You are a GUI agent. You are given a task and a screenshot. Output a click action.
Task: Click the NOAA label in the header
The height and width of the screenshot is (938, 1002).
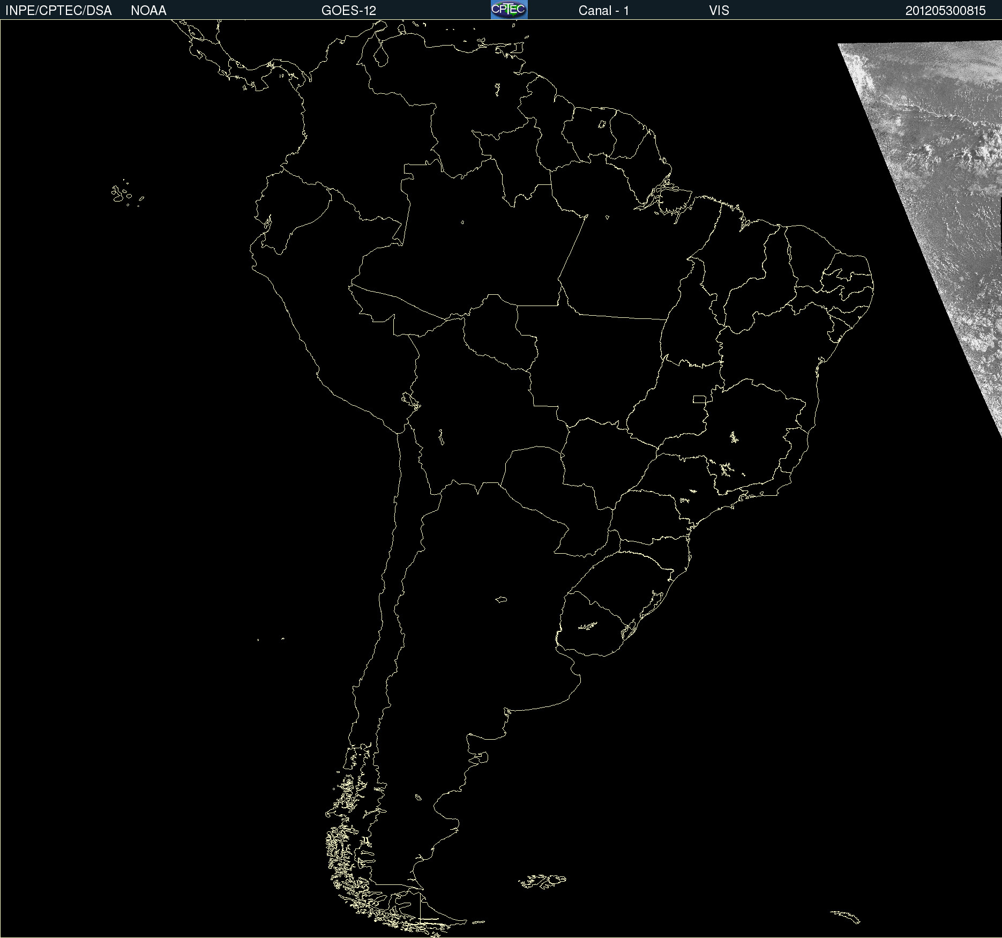[x=148, y=11]
